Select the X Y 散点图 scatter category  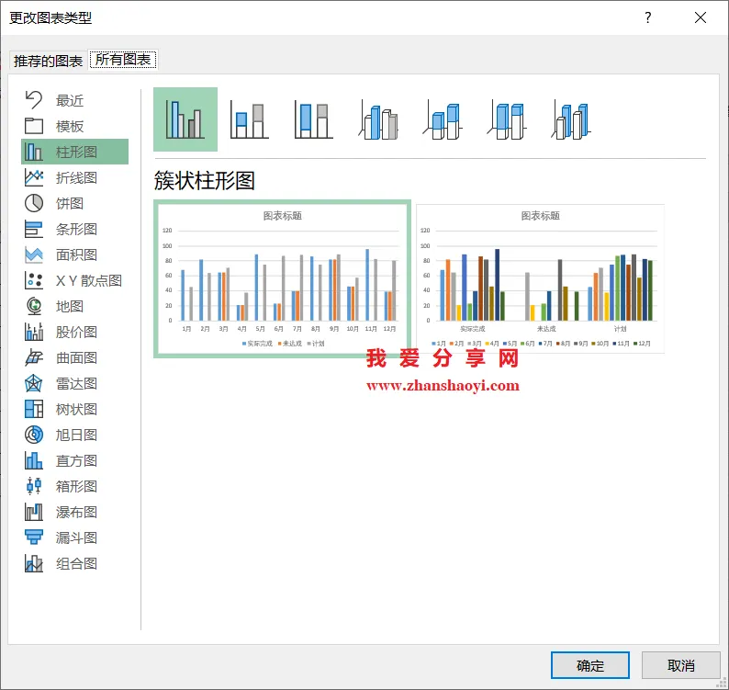point(75,280)
